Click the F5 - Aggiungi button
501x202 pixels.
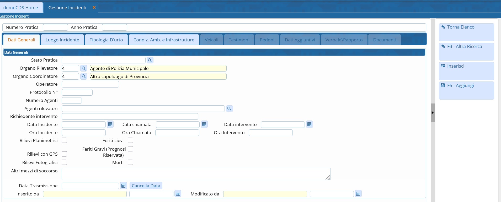(466, 90)
